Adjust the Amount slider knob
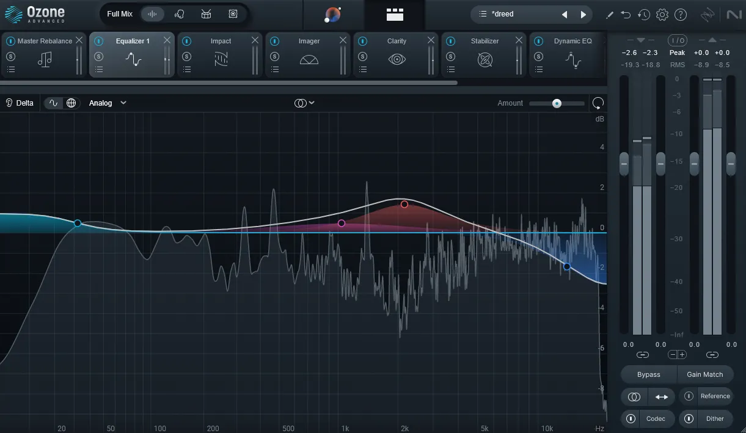This screenshot has width=746, height=433. (557, 103)
